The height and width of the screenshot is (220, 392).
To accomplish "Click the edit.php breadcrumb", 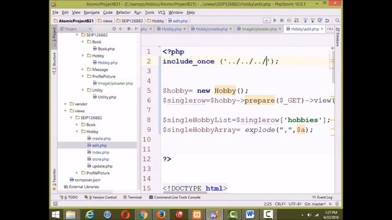I will 178,21.
